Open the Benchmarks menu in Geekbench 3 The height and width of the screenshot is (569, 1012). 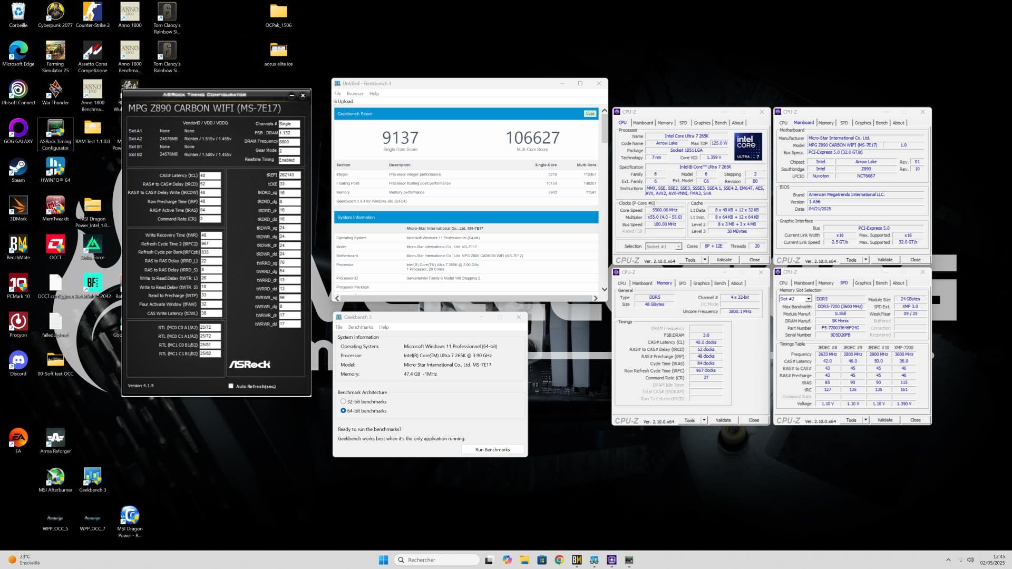[361, 327]
